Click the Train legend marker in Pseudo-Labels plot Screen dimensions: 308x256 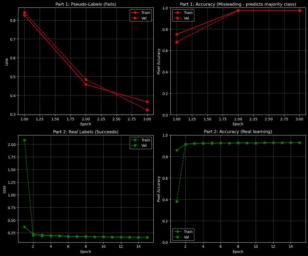pyautogui.click(x=136, y=13)
